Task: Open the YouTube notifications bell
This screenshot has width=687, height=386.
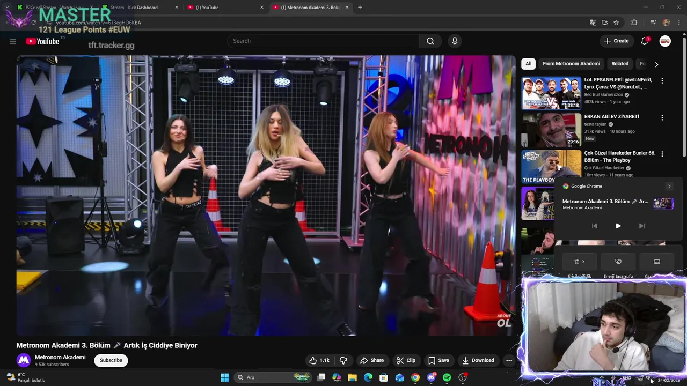Action: coord(645,41)
